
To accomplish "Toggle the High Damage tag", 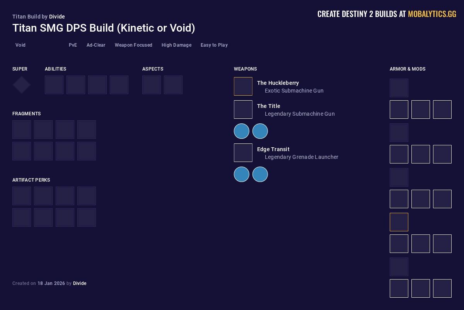I will [176, 45].
